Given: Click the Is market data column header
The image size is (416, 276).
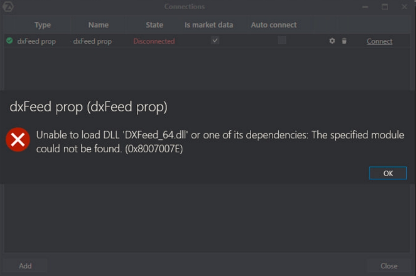Looking at the screenshot, I should click(x=208, y=25).
